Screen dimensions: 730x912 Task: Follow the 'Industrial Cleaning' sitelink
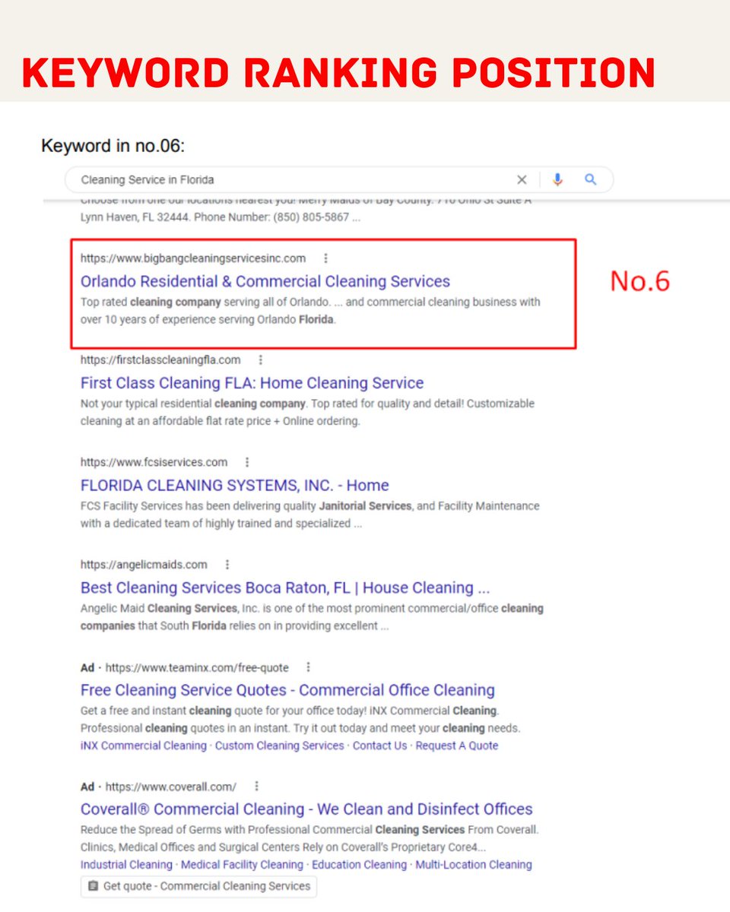(126, 865)
